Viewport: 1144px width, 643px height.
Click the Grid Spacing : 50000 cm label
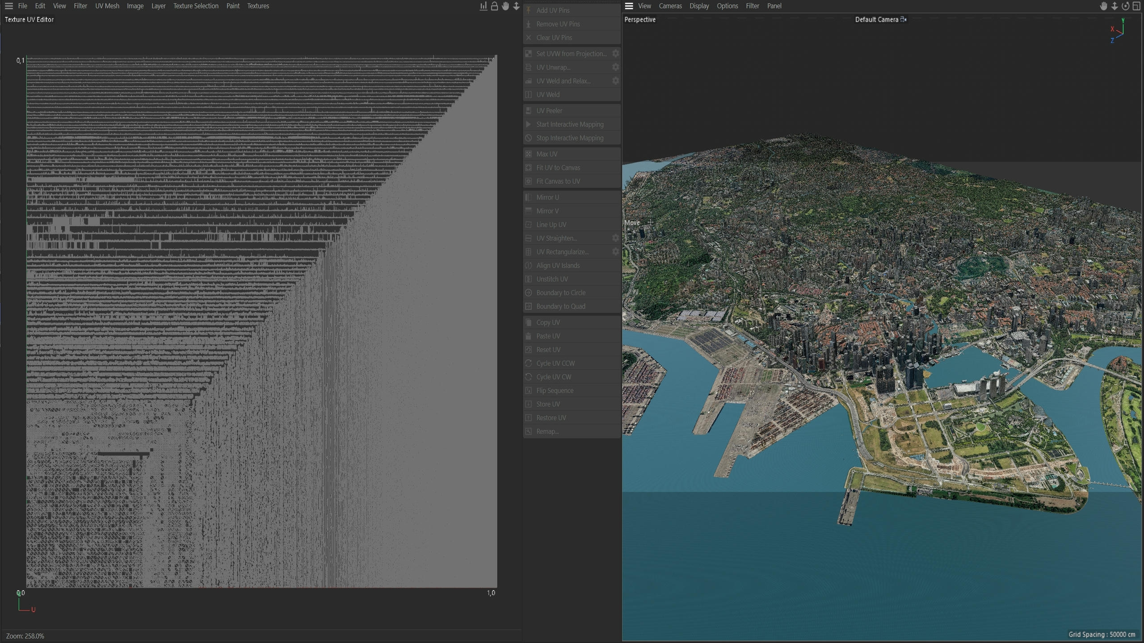click(x=1102, y=634)
